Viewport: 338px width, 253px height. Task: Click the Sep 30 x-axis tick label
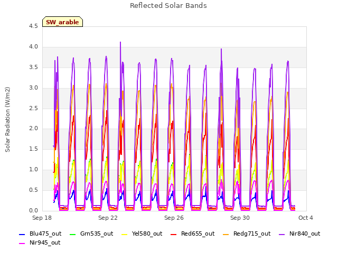click(240, 218)
